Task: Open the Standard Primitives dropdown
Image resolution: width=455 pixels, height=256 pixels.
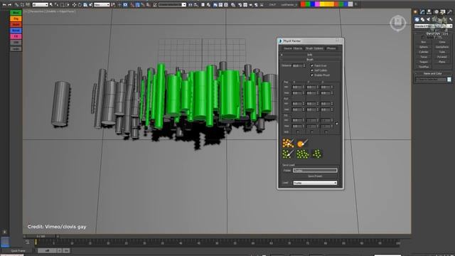Action: click(x=433, y=26)
